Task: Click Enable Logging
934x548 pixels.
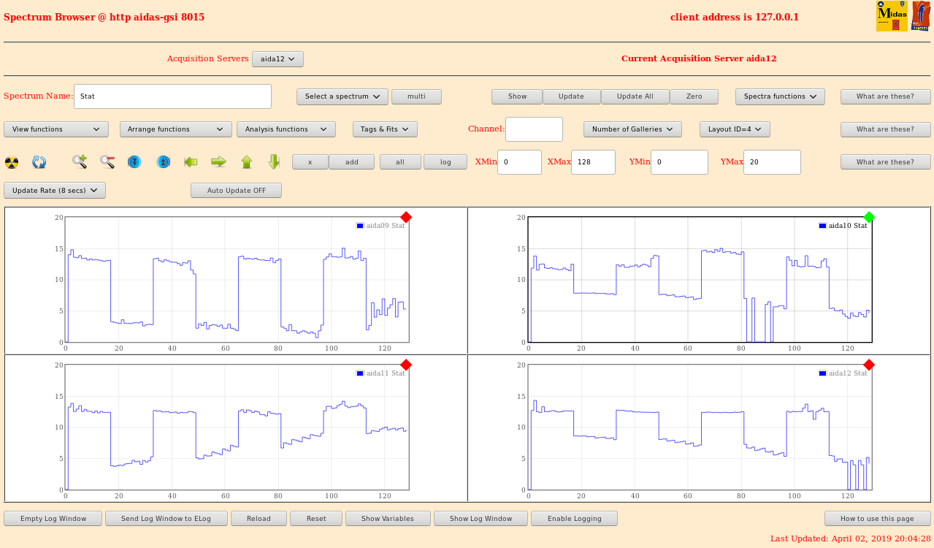Action: (574, 519)
